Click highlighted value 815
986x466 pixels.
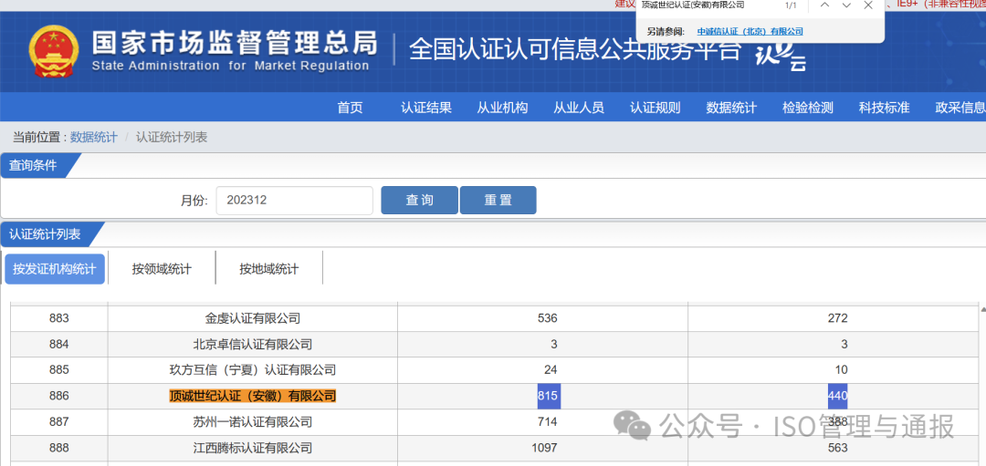[x=549, y=396]
